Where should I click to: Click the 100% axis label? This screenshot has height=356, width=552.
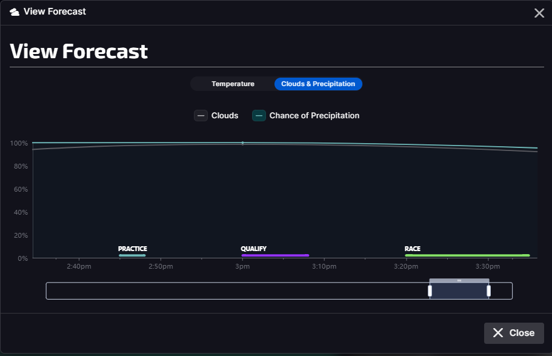[19, 144]
